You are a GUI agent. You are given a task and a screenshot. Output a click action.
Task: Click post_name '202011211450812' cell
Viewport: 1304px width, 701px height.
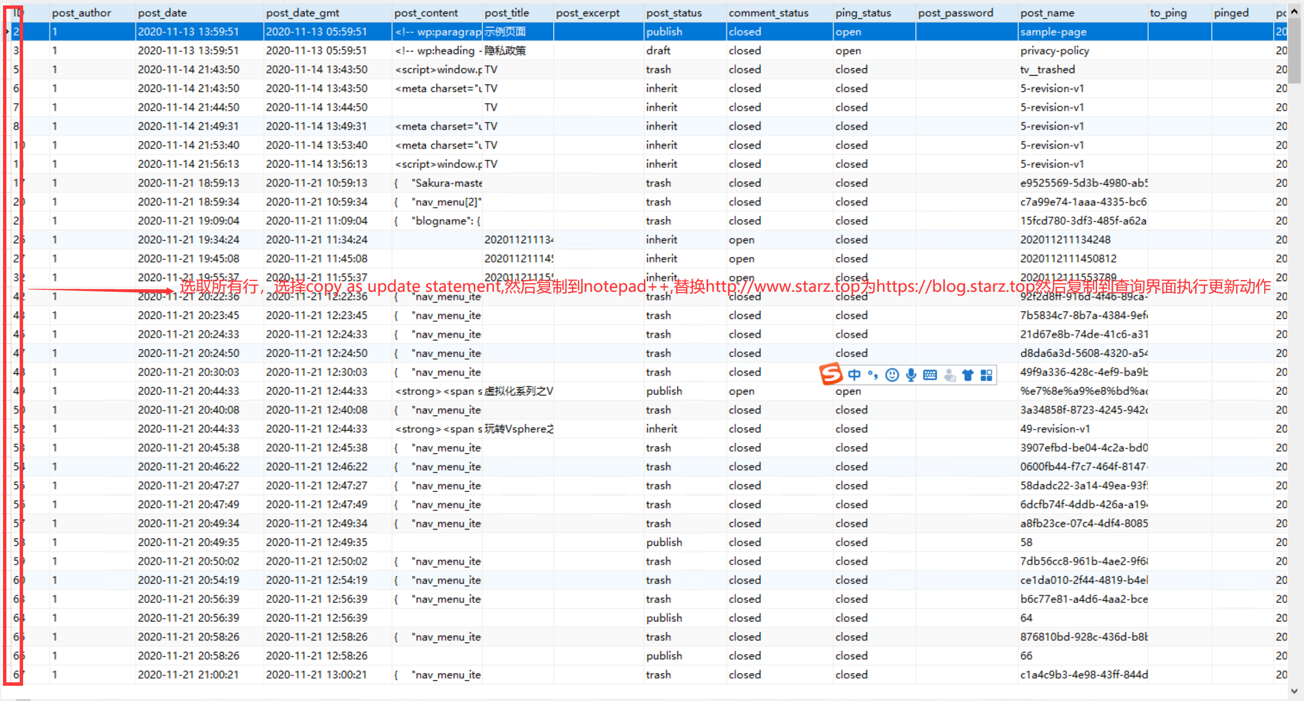click(x=1083, y=258)
